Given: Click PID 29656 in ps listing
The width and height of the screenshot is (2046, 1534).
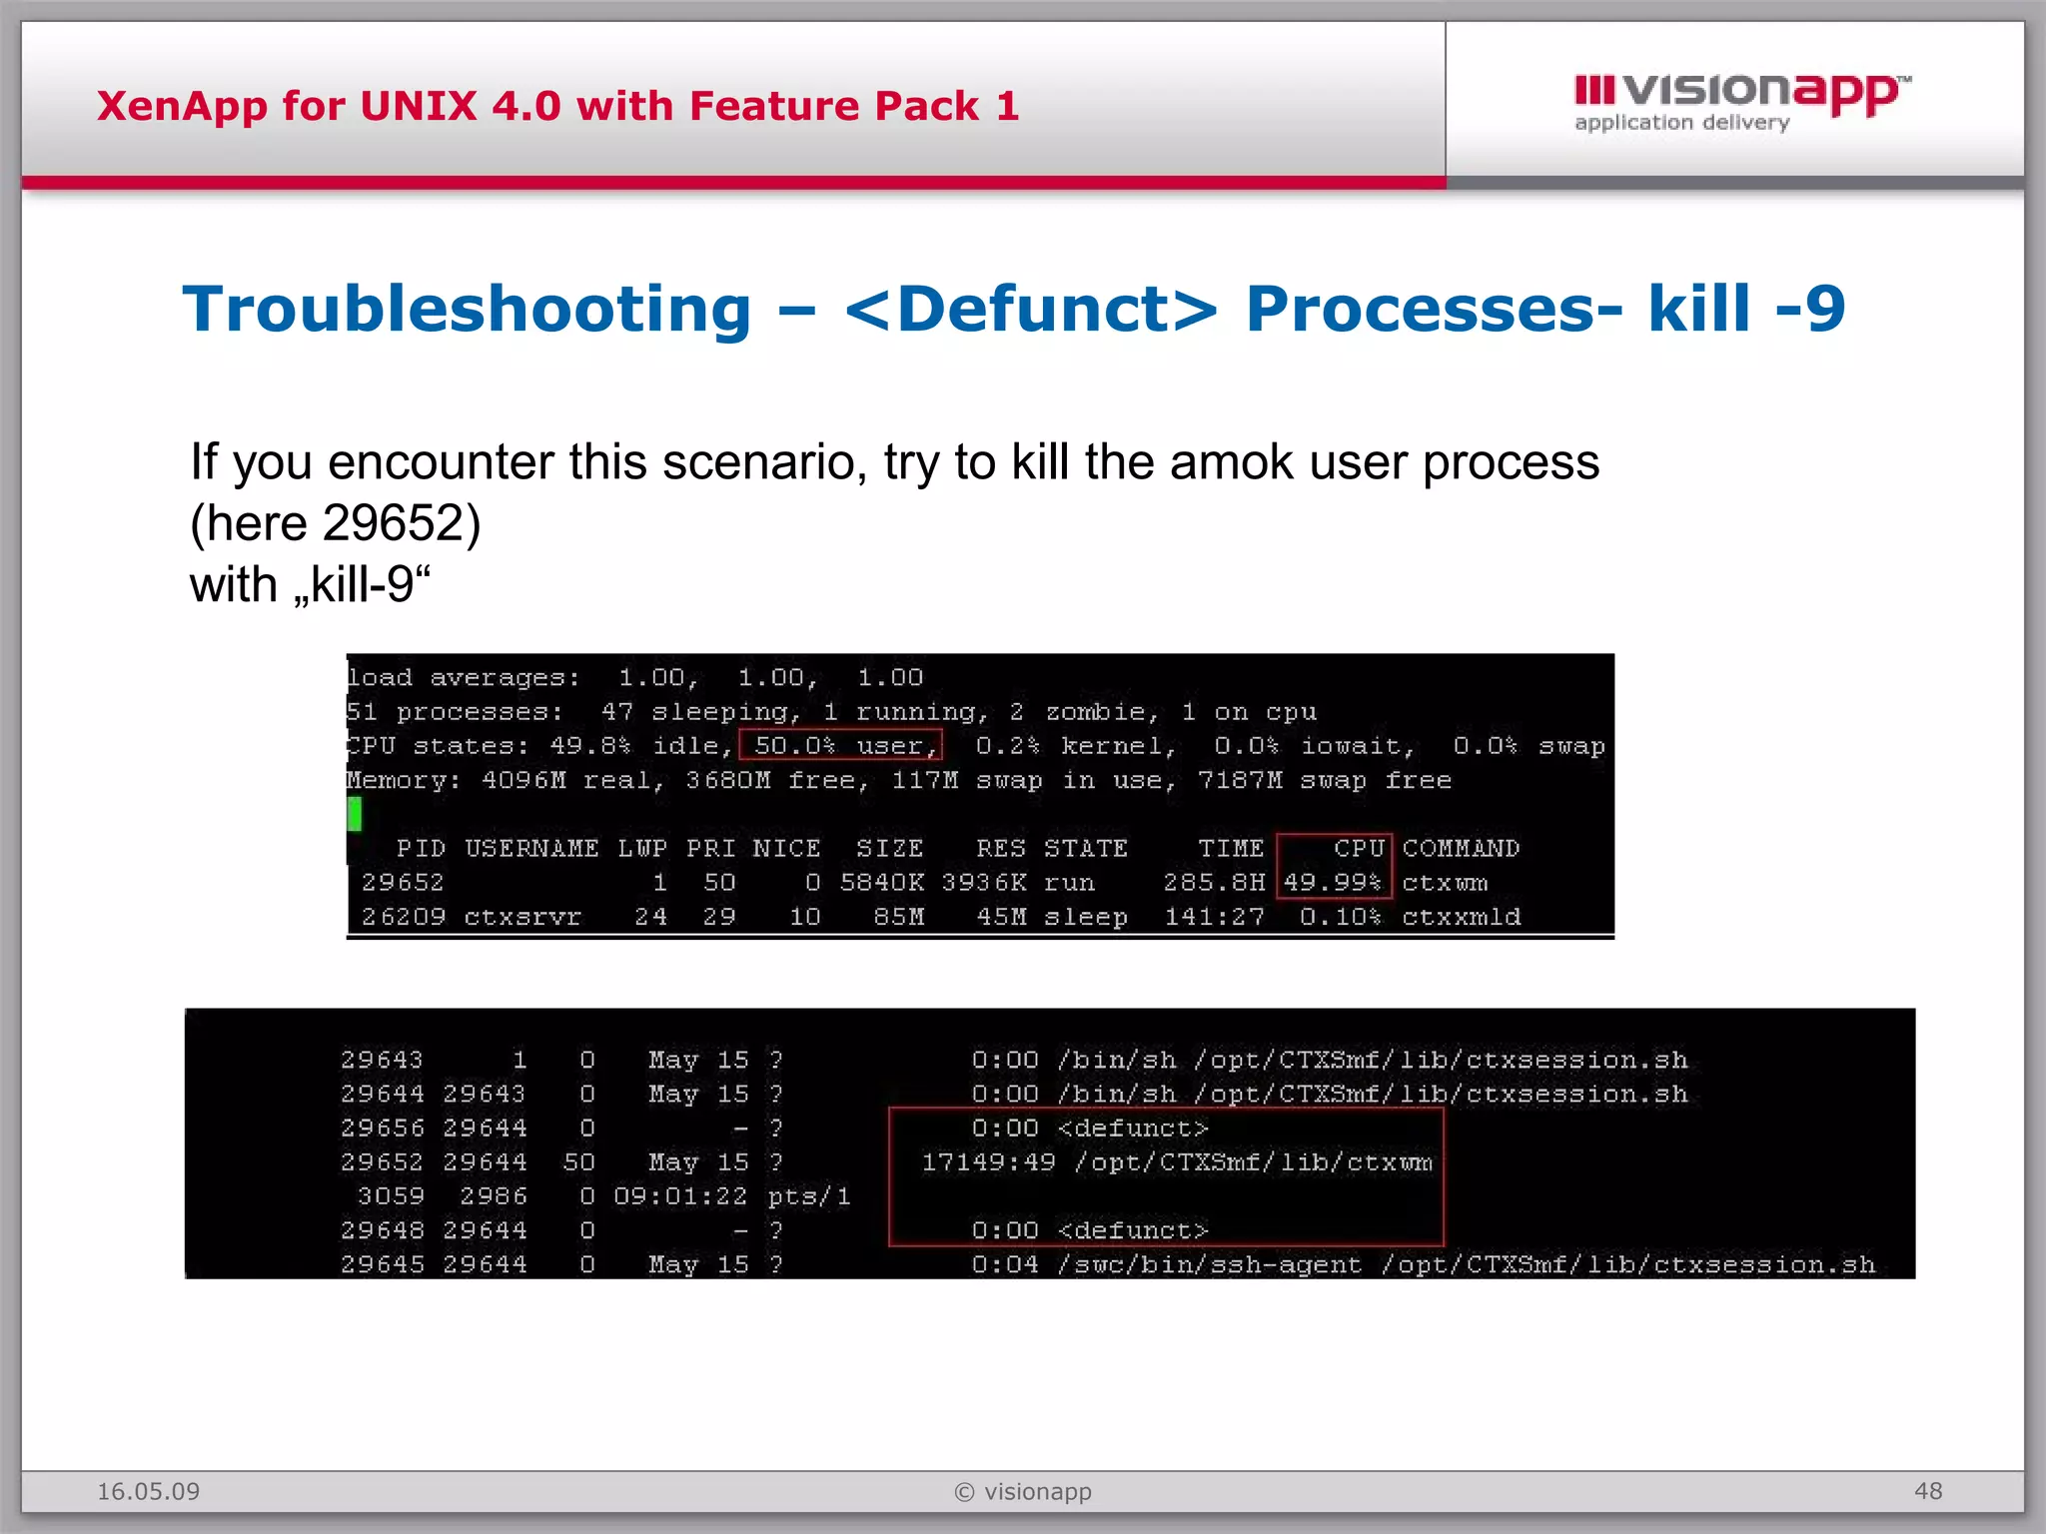Looking at the screenshot, I should point(382,1128).
